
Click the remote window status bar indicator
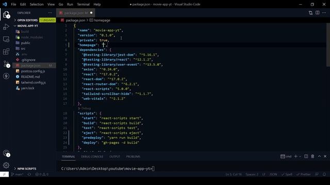(x=4, y=174)
